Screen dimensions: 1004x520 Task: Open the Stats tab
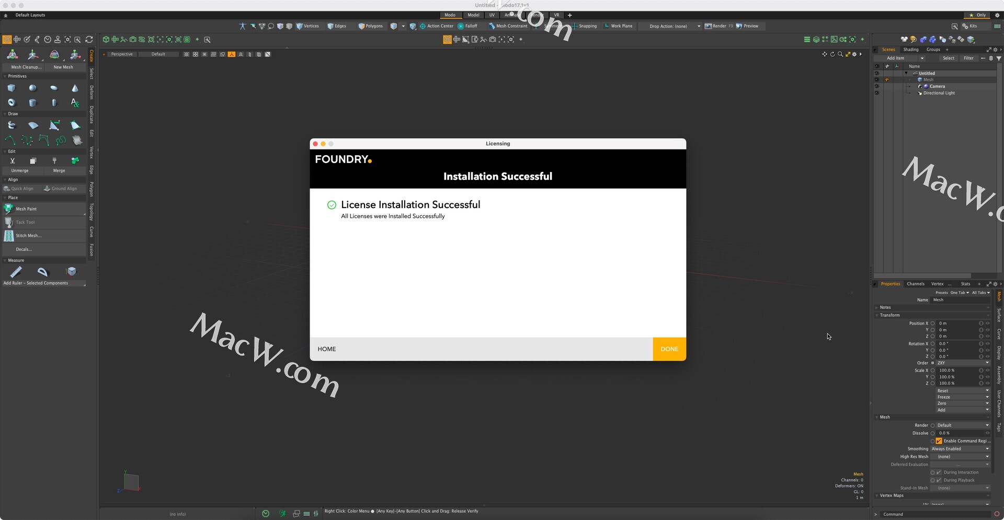(965, 284)
